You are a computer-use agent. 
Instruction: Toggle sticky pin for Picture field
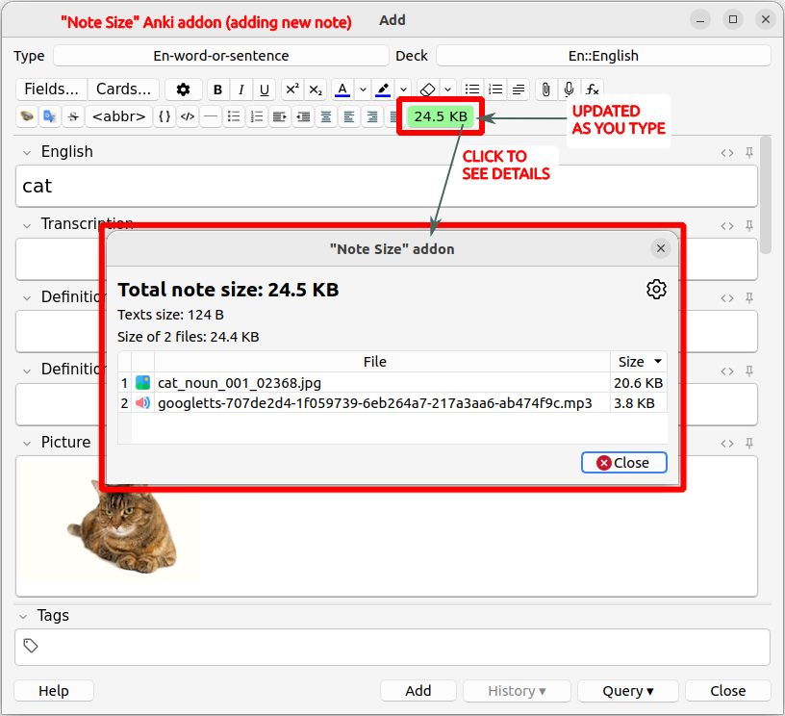point(749,443)
